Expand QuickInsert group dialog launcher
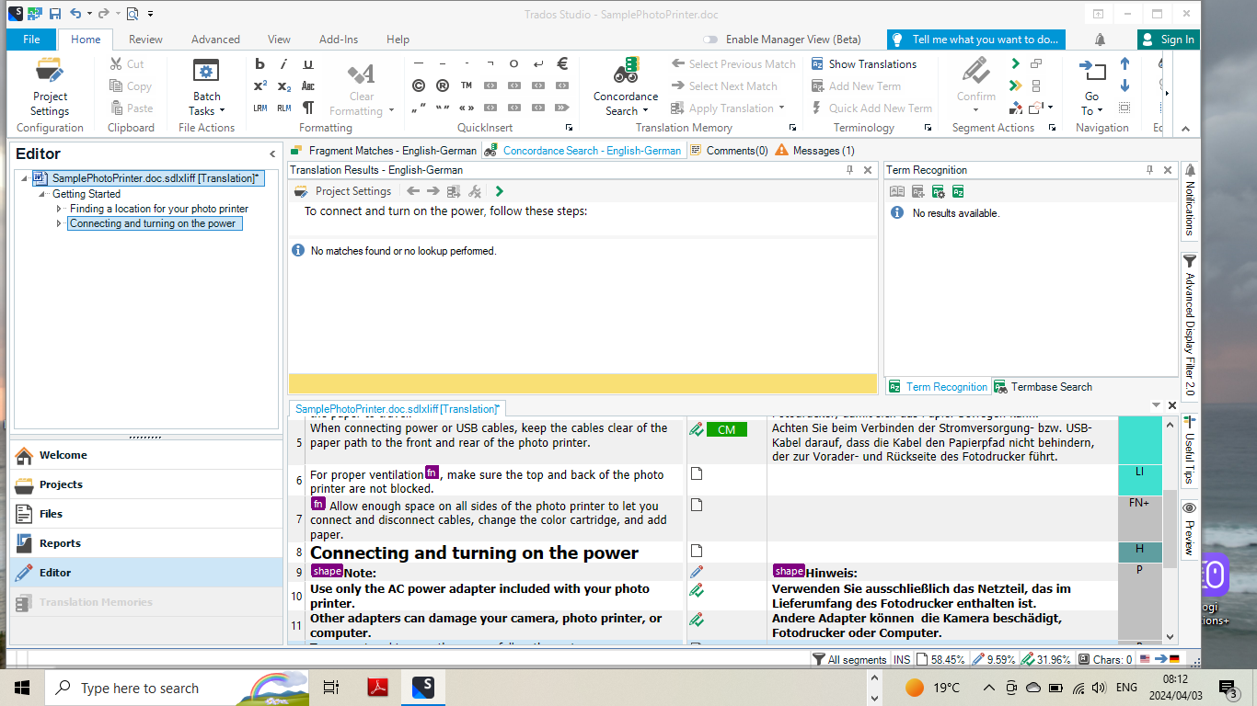 point(569,128)
